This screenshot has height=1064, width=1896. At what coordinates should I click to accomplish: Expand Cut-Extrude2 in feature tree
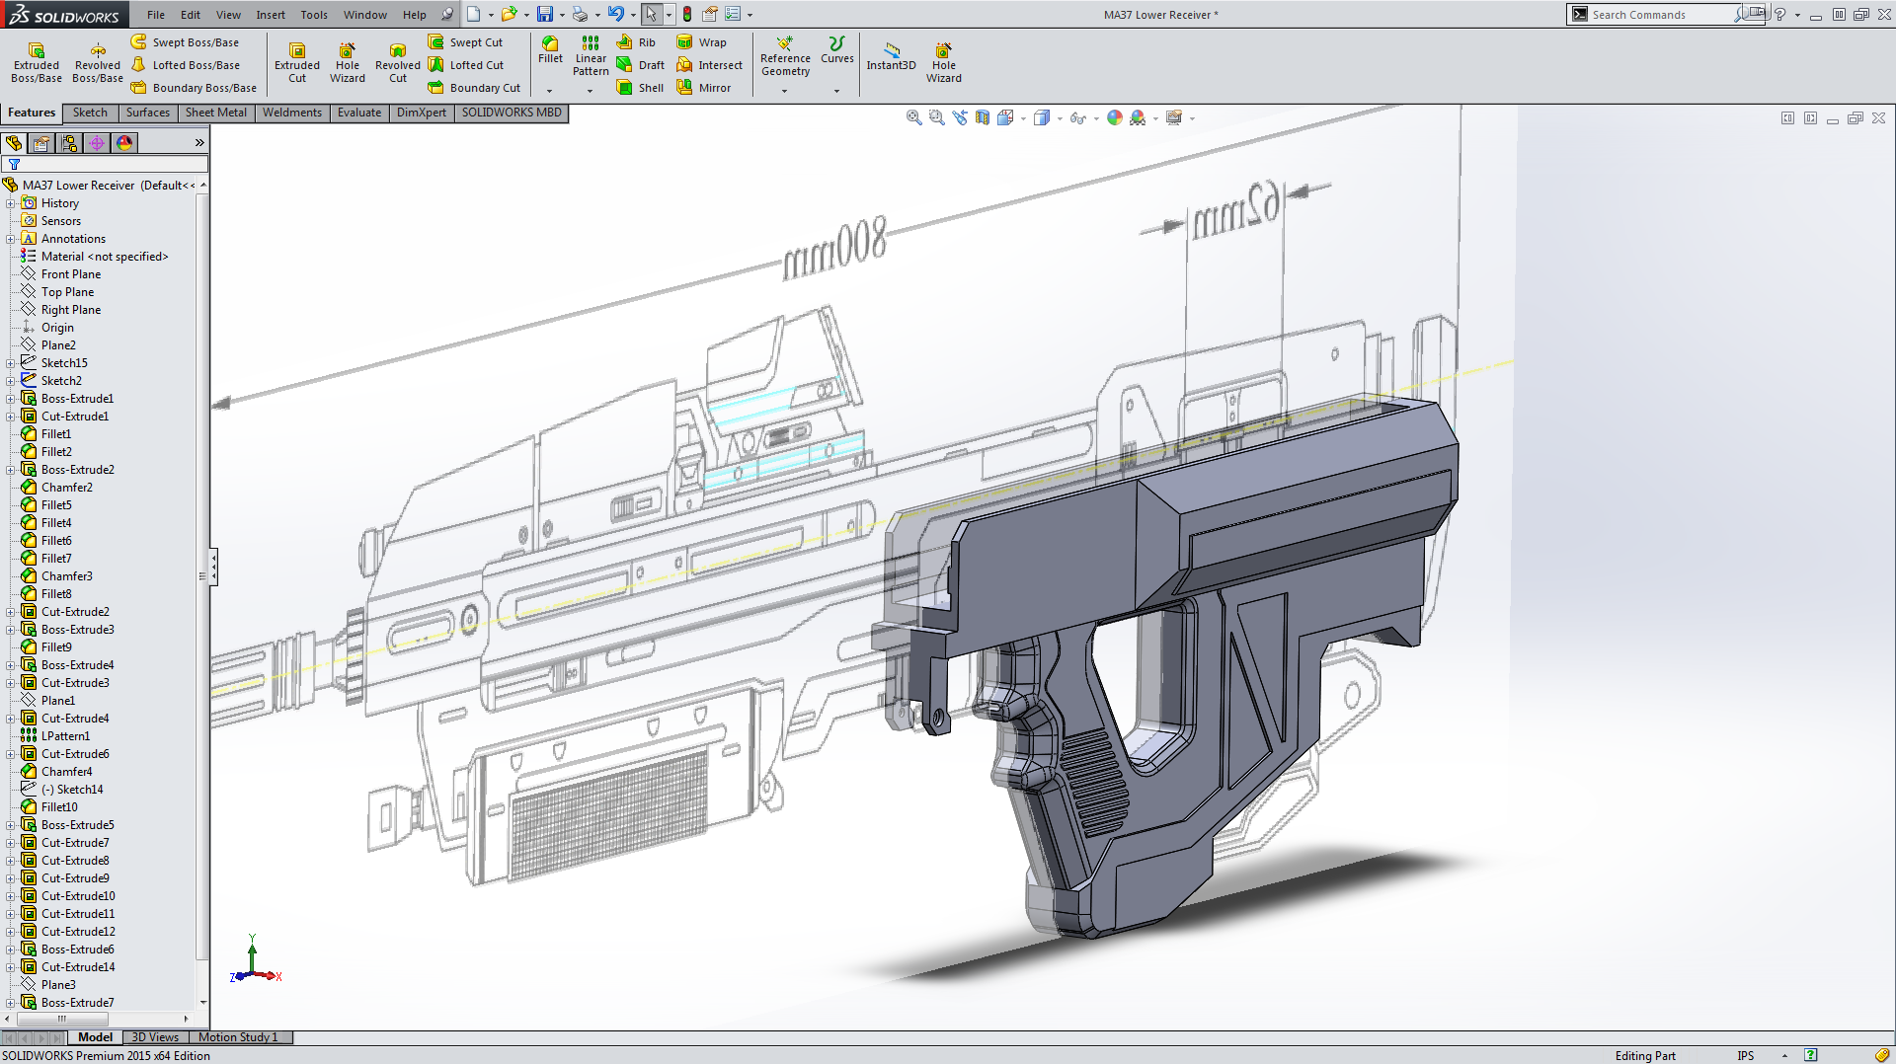click(x=10, y=612)
